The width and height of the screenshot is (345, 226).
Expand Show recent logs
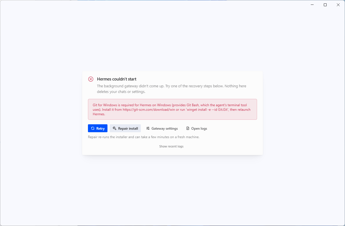171,146
